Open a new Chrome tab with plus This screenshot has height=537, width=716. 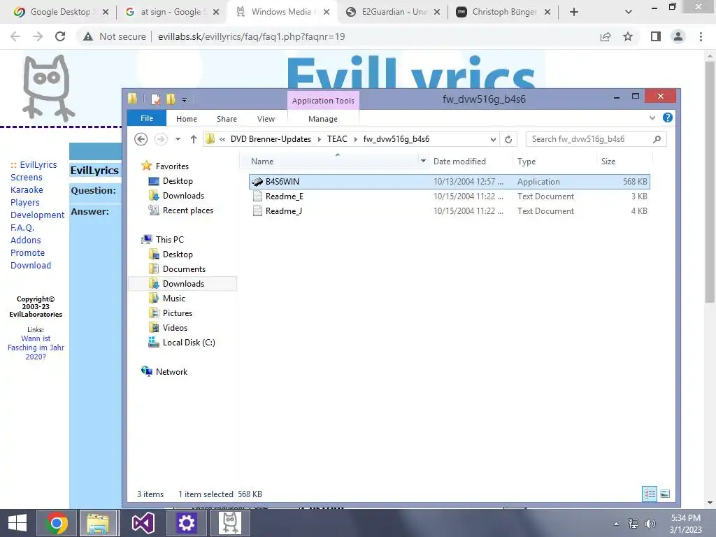[574, 12]
